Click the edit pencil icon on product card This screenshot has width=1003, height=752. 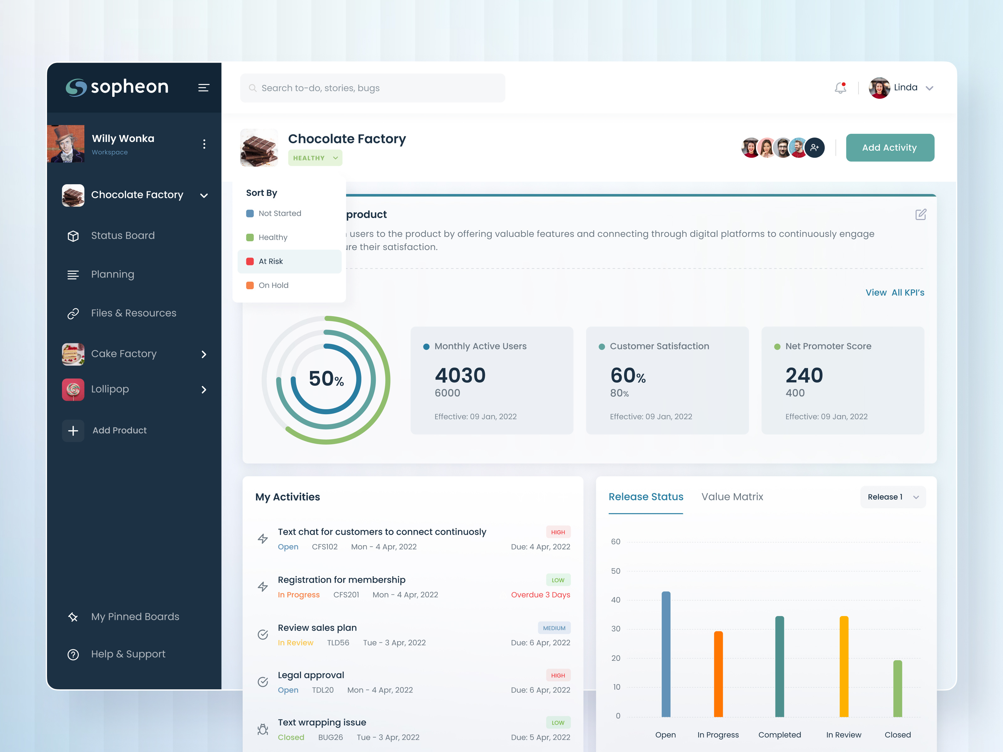pyautogui.click(x=921, y=214)
